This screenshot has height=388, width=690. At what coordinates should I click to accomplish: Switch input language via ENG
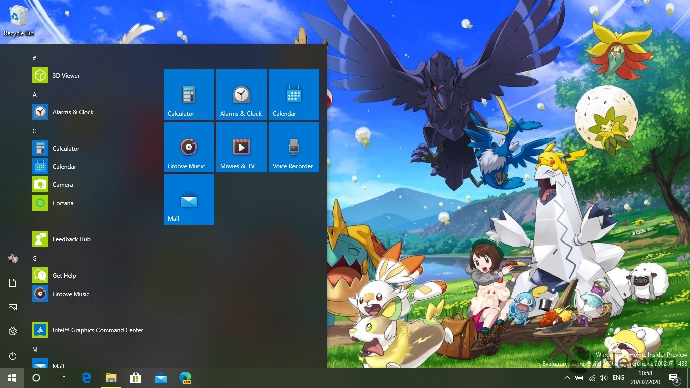[x=618, y=378]
